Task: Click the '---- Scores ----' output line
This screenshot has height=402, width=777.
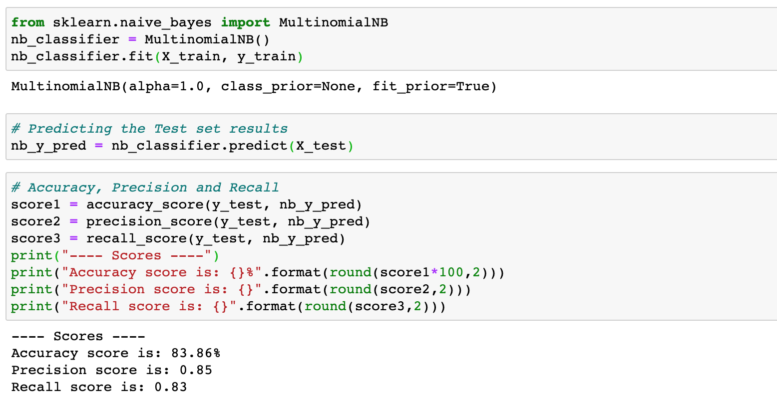Action: coord(78,336)
